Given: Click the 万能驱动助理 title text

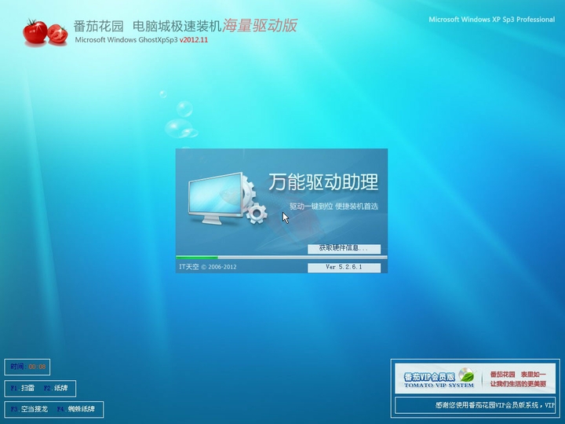Looking at the screenshot, I should coord(323,182).
